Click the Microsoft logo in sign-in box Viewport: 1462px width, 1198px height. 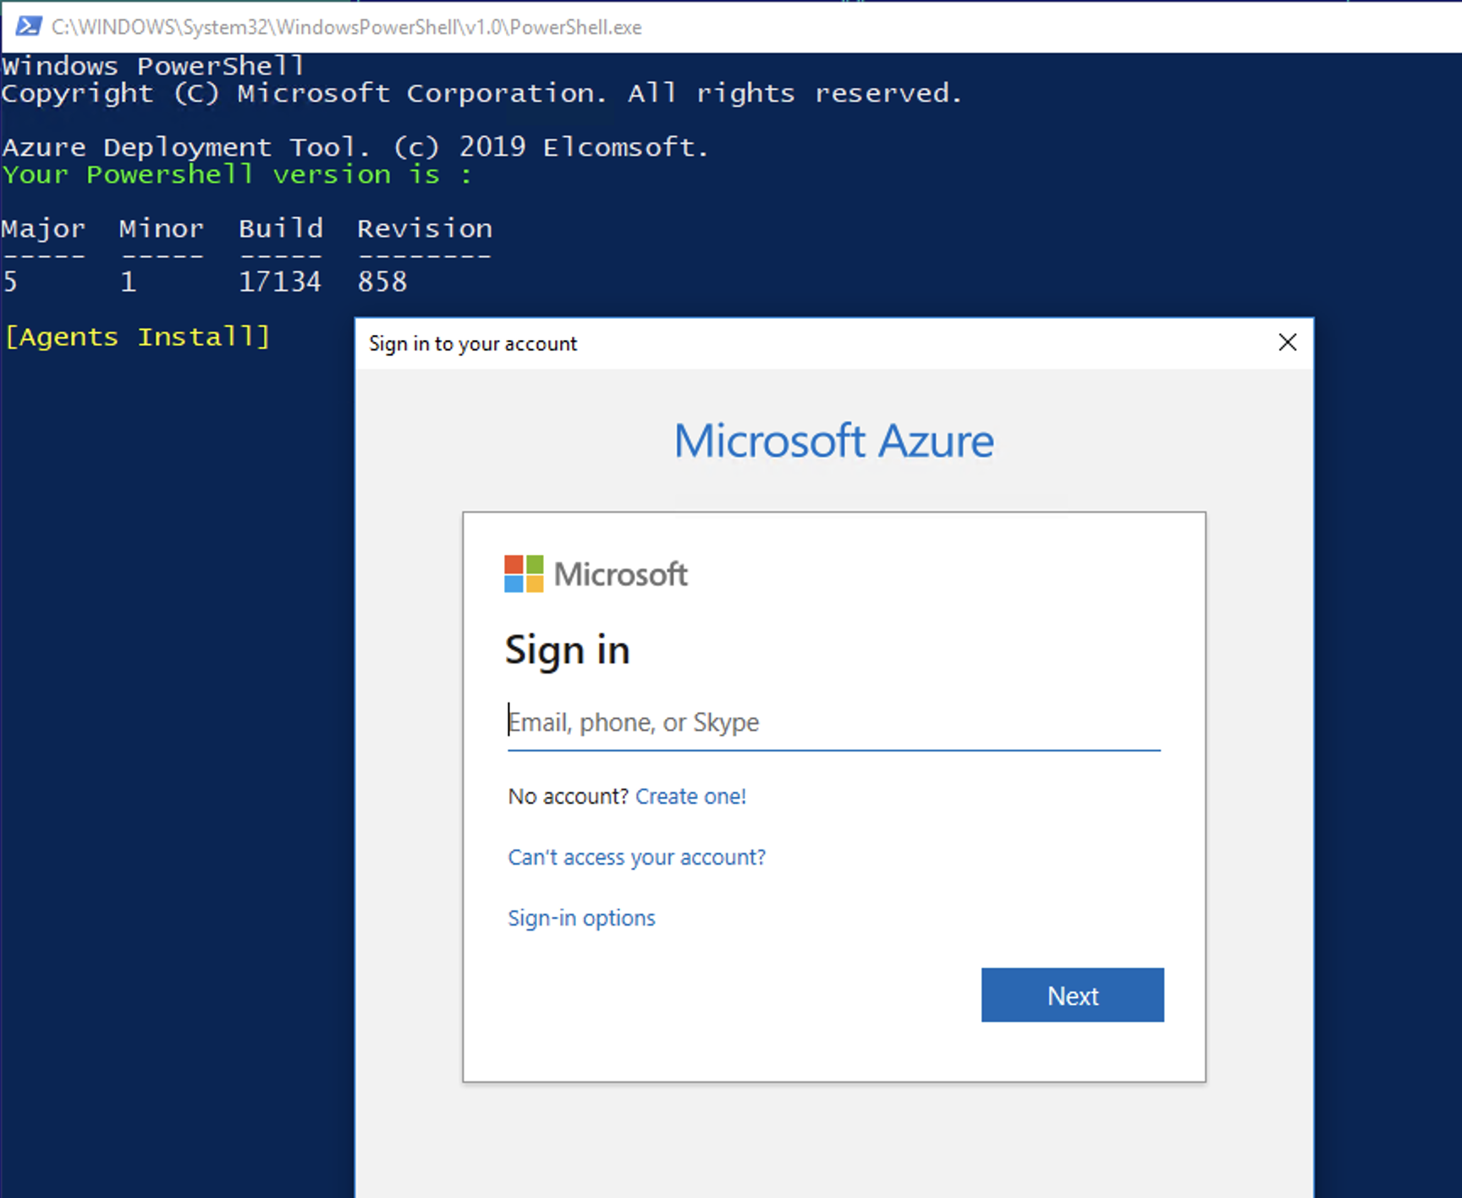[x=596, y=574]
